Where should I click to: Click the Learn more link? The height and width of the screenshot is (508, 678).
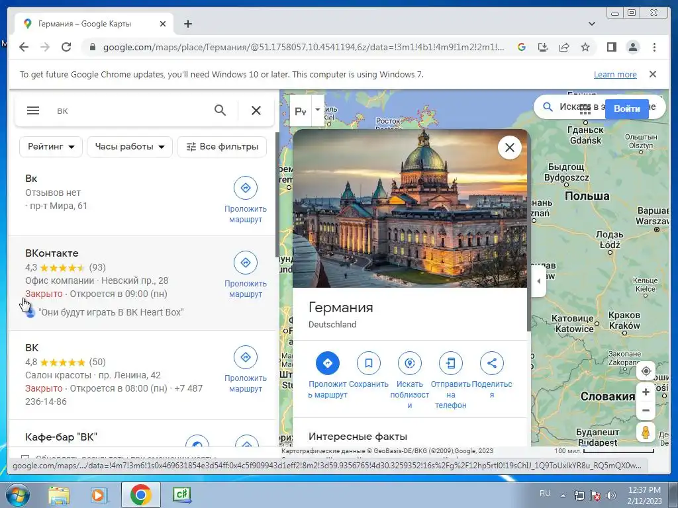(615, 74)
